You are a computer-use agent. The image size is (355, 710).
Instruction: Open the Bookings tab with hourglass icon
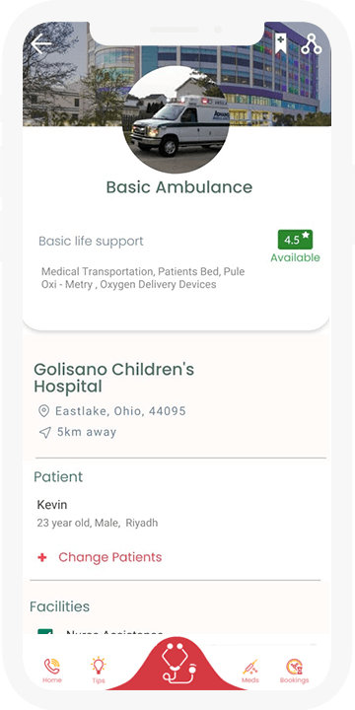click(294, 671)
